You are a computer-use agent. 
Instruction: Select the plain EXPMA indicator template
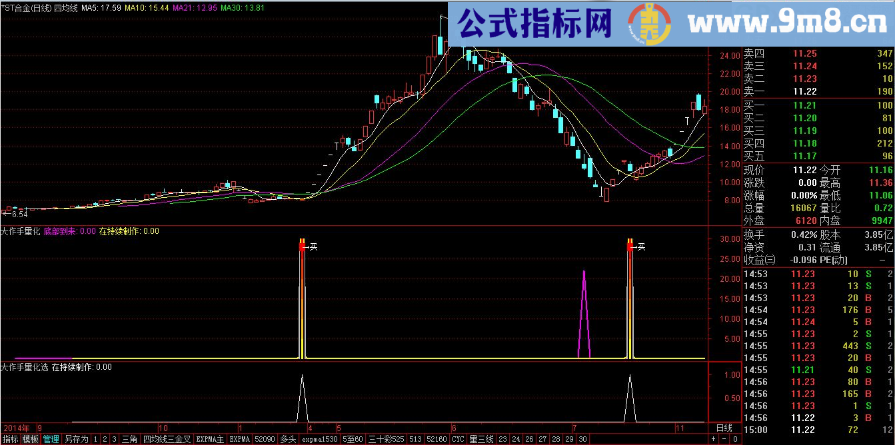(x=240, y=440)
